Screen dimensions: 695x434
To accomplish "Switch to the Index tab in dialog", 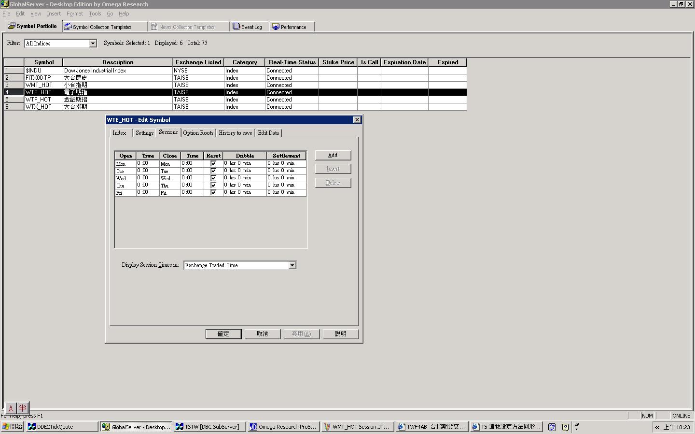I will click(x=120, y=133).
